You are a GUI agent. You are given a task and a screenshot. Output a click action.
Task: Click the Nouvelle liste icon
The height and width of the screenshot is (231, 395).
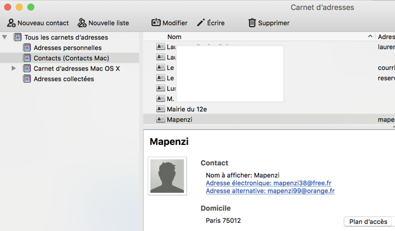coord(82,23)
